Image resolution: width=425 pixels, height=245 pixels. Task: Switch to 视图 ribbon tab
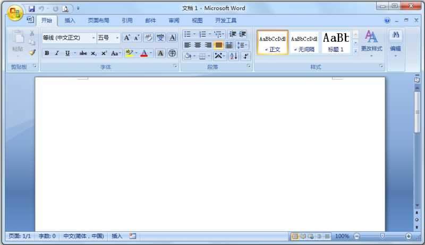click(x=197, y=21)
